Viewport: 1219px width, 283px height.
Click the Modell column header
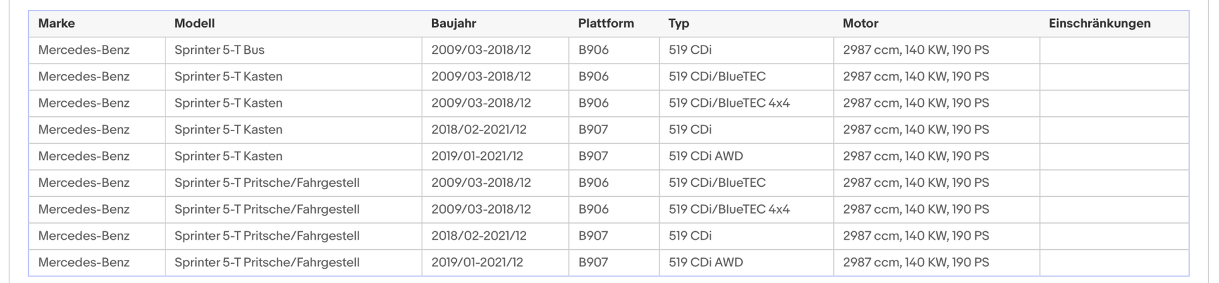click(x=194, y=24)
